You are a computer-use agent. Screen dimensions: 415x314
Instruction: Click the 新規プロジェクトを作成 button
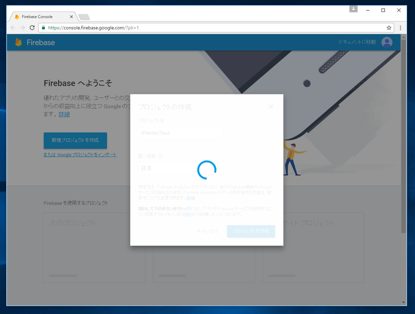75,140
